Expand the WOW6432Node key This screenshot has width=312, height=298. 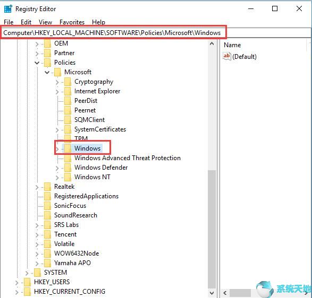(x=37, y=254)
